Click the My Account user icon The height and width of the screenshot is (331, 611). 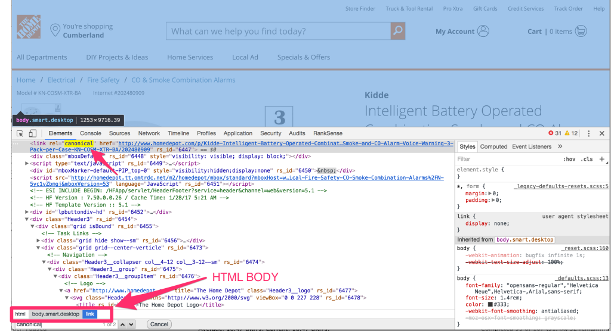[x=483, y=31]
